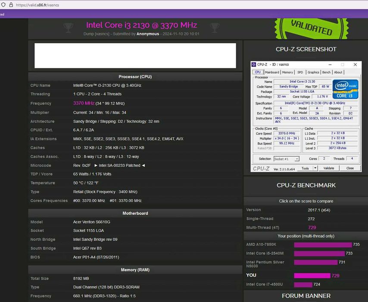This screenshot has width=368, height=302.
Task: Click the Memory (RAM) section header
Action: tap(135, 270)
